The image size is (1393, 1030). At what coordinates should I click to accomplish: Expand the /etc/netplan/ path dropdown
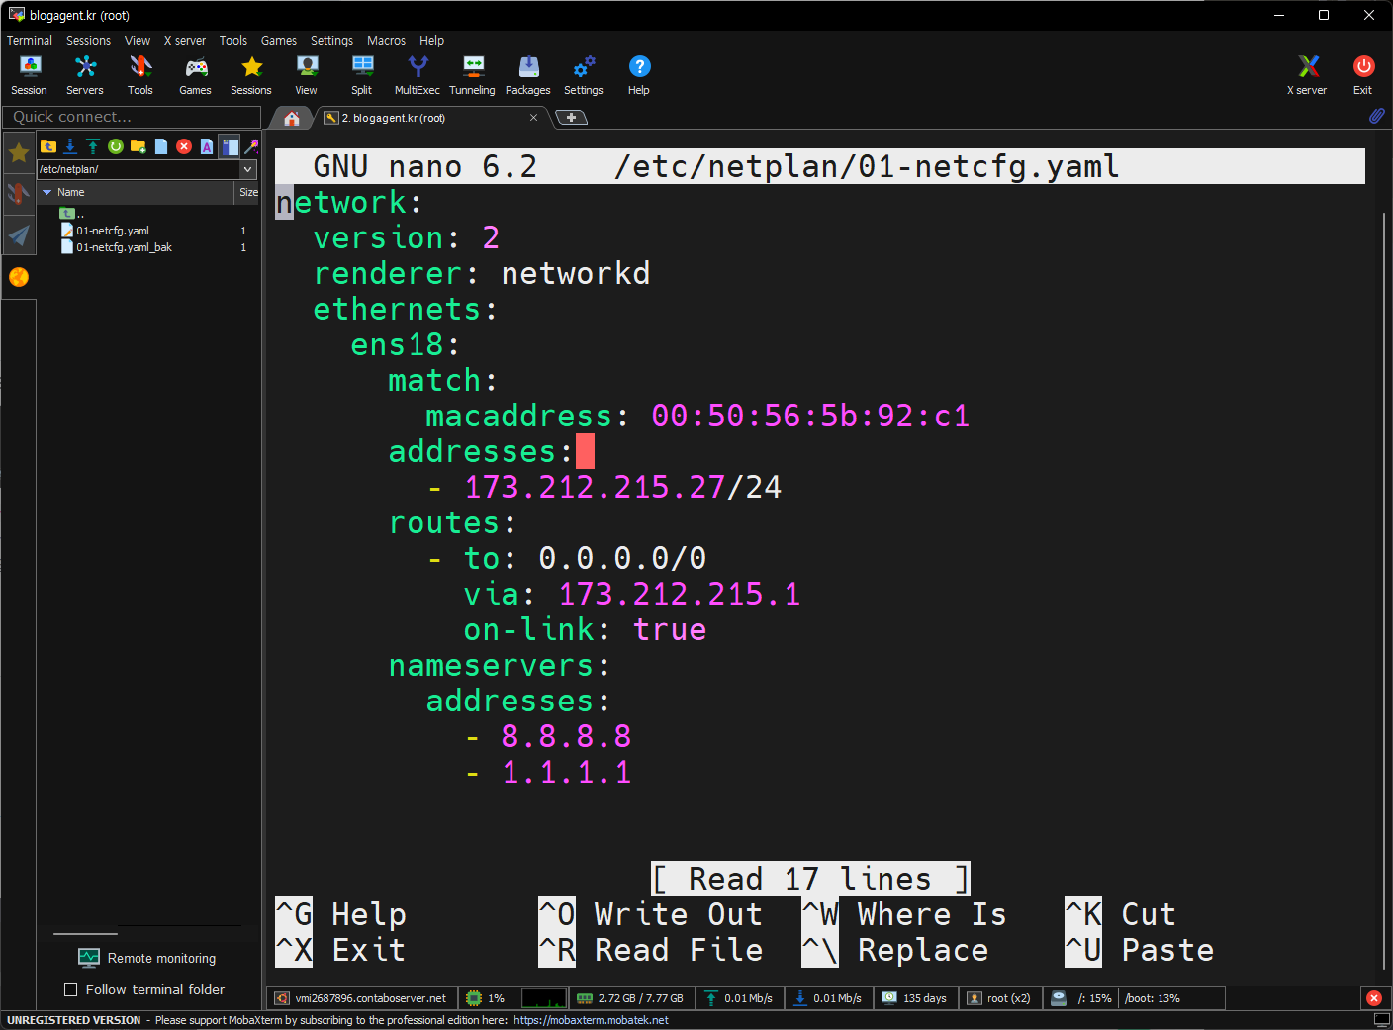pos(248,169)
